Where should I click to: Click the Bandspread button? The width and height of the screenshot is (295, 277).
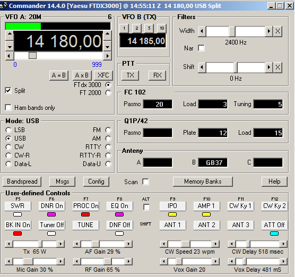[22, 181]
